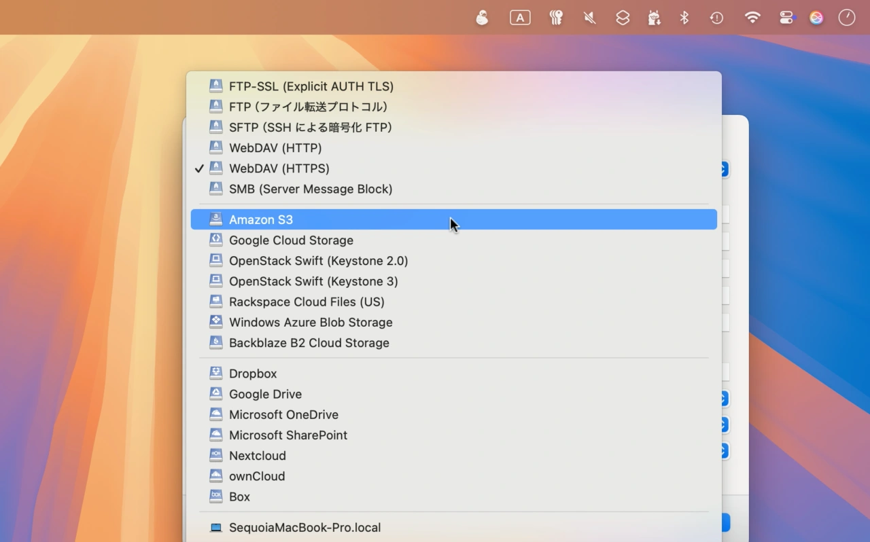Select SMB (Server Message Block)
The image size is (870, 542).
pos(310,189)
